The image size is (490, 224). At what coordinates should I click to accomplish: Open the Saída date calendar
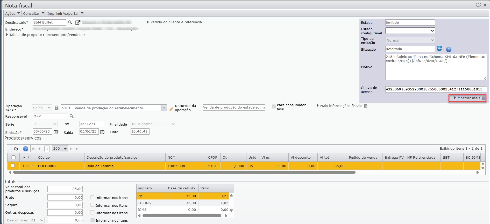[x=102, y=132]
